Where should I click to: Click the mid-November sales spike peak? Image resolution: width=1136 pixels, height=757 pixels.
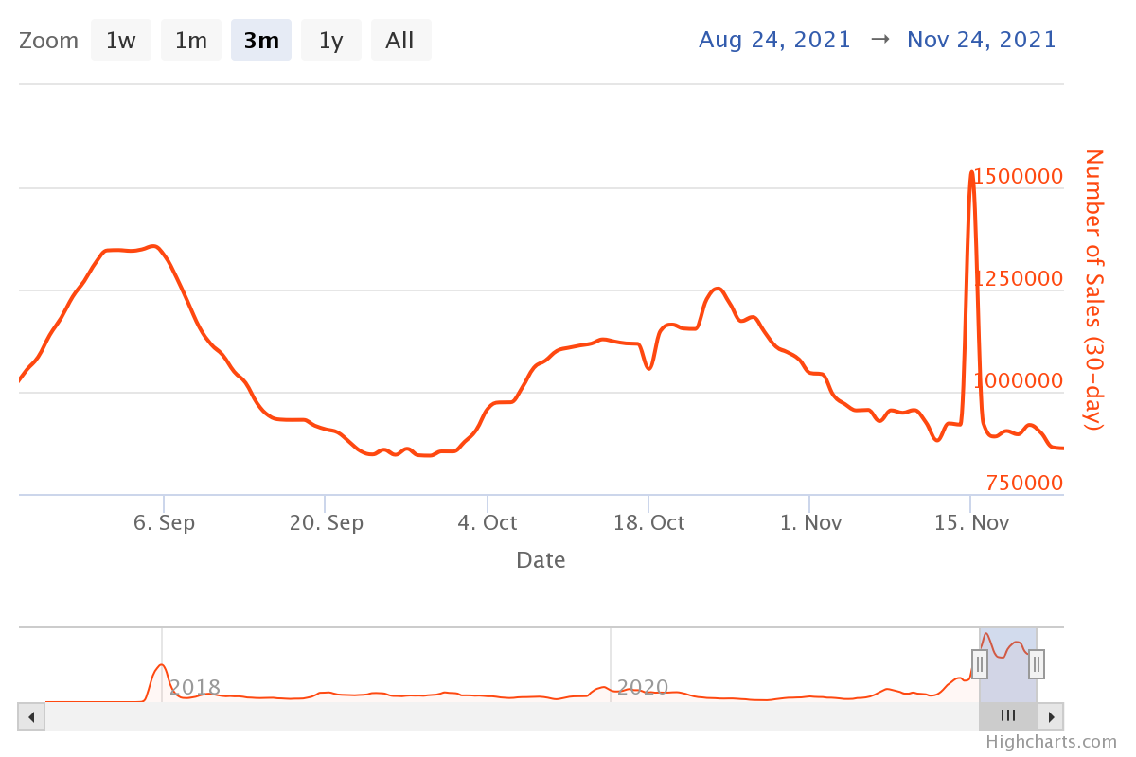[x=971, y=174]
